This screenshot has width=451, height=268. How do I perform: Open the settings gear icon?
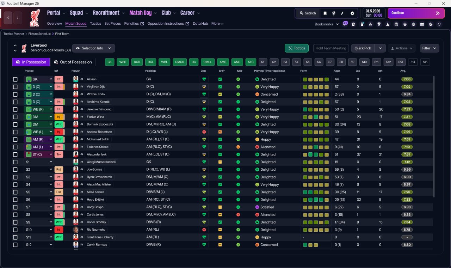(x=352, y=13)
